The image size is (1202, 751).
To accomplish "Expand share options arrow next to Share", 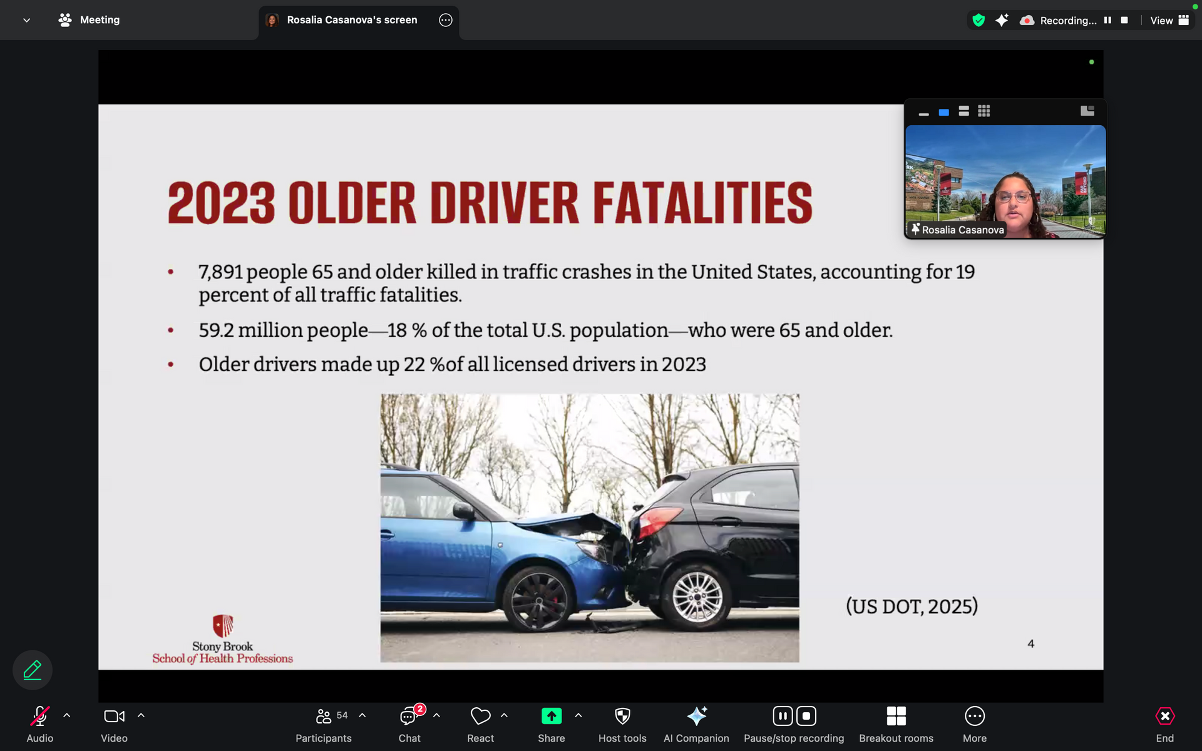I will (x=578, y=715).
